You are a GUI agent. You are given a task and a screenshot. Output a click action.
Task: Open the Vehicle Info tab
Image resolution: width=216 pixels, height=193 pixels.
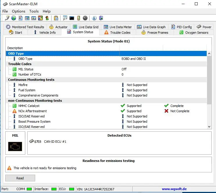(x=45, y=33)
